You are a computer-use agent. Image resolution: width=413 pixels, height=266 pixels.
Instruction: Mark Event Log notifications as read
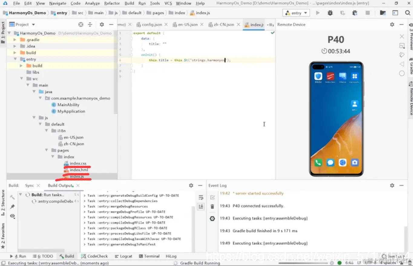coord(212,197)
